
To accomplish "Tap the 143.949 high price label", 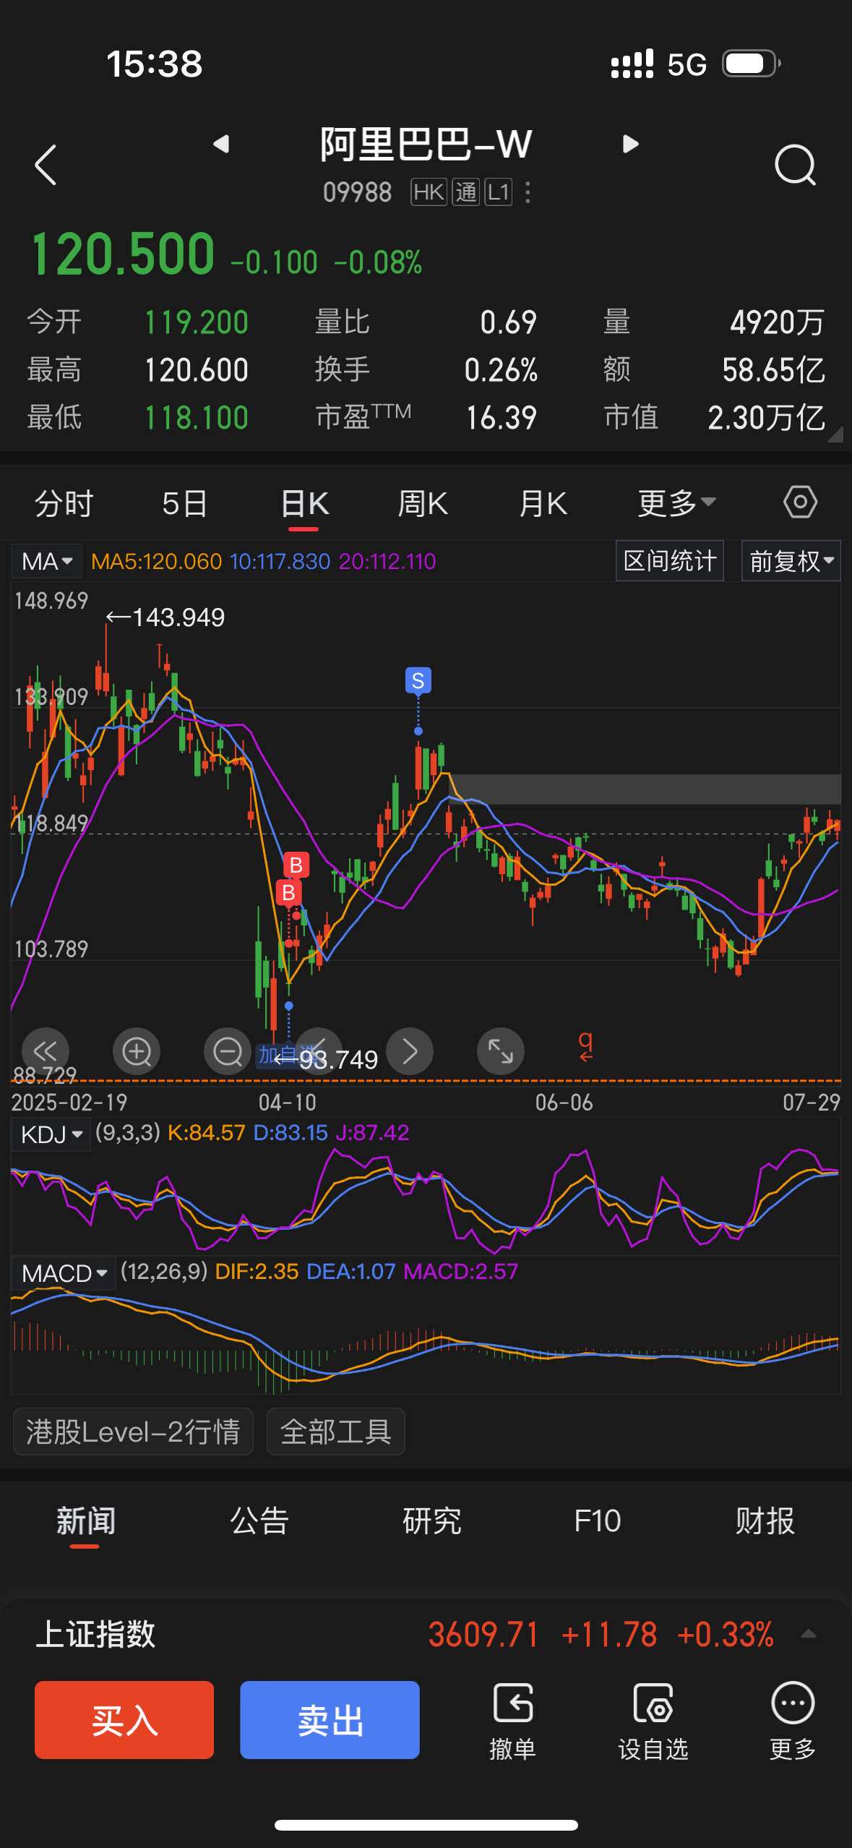I will 178,617.
